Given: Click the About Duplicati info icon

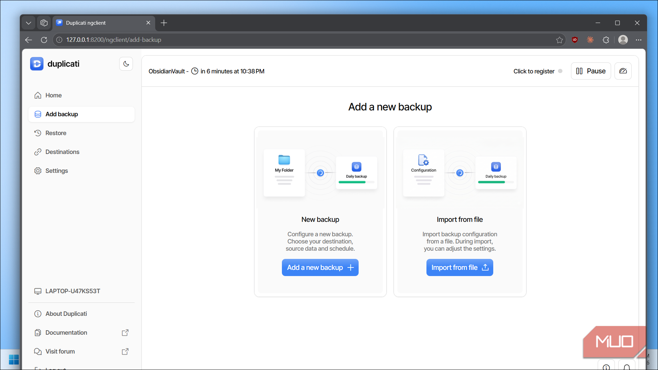Looking at the screenshot, I should pos(38,314).
